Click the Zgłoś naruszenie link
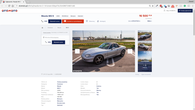The image size is (195, 110). point(146,74)
